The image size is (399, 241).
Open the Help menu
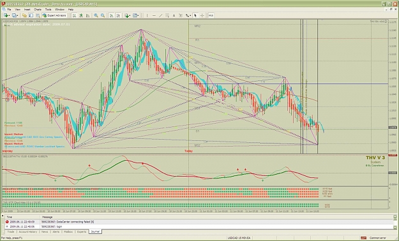click(x=71, y=10)
